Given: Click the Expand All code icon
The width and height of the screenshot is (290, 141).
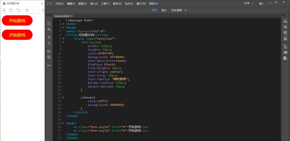Looking at the screenshot, I should click(49, 37).
